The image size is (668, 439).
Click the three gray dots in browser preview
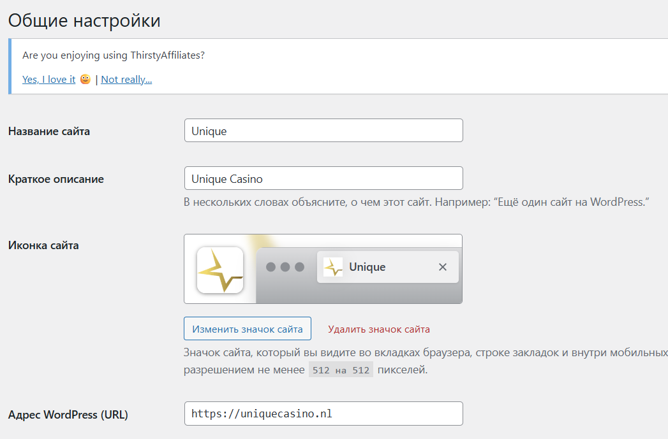point(285,267)
